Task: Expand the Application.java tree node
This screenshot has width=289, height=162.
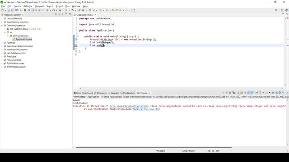Action: (x=11, y=39)
